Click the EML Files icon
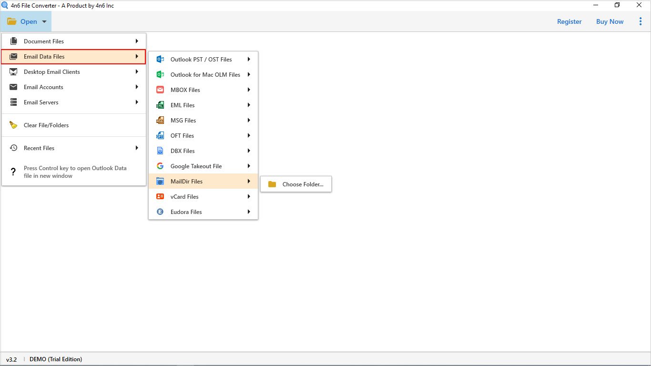The image size is (651, 366). pos(161,105)
